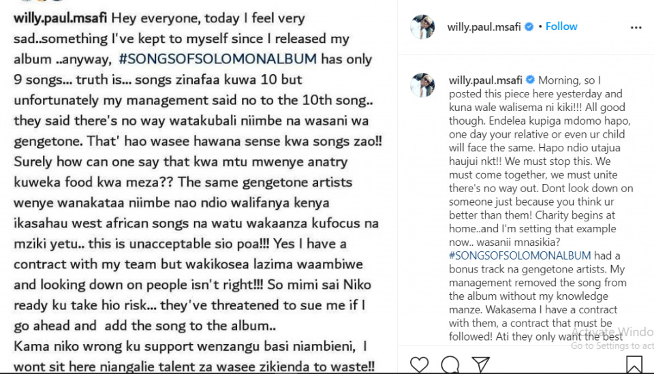Save the post with the bookmark icon
The width and height of the screenshot is (654, 374).
pos(634,364)
